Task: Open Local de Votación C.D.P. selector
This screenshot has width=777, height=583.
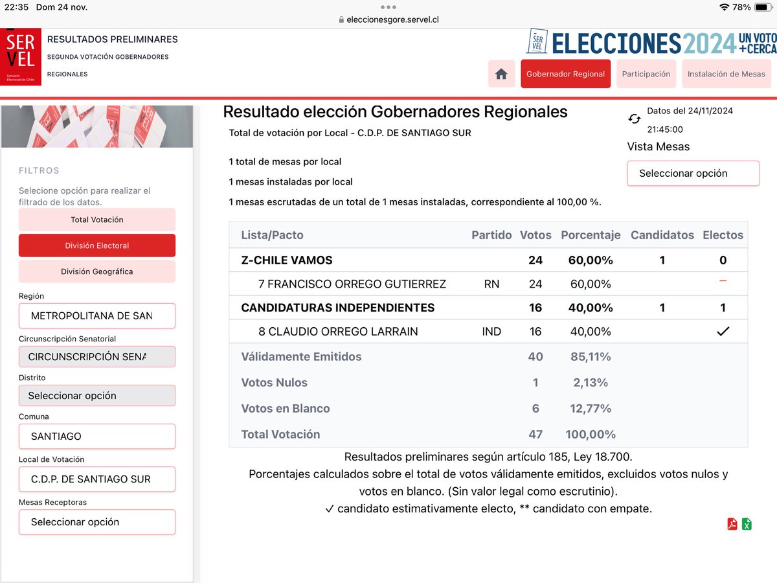Action: [x=97, y=479]
